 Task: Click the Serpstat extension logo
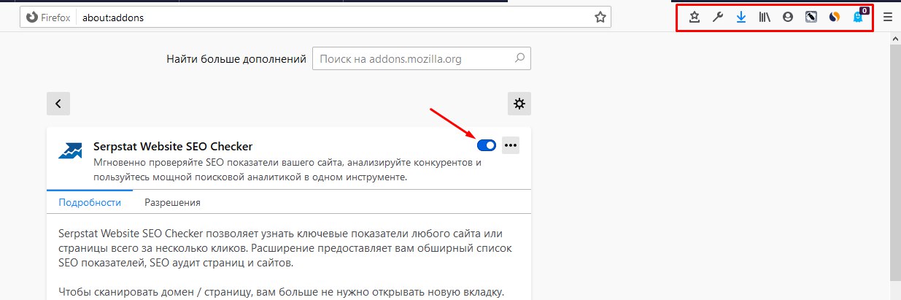[71, 151]
